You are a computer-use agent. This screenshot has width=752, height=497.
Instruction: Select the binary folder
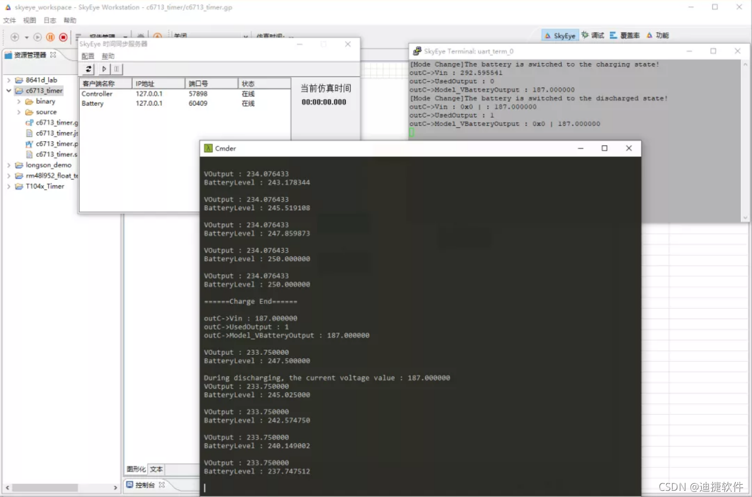tap(40, 102)
